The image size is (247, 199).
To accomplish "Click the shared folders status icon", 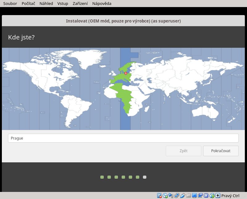I will (188, 196).
